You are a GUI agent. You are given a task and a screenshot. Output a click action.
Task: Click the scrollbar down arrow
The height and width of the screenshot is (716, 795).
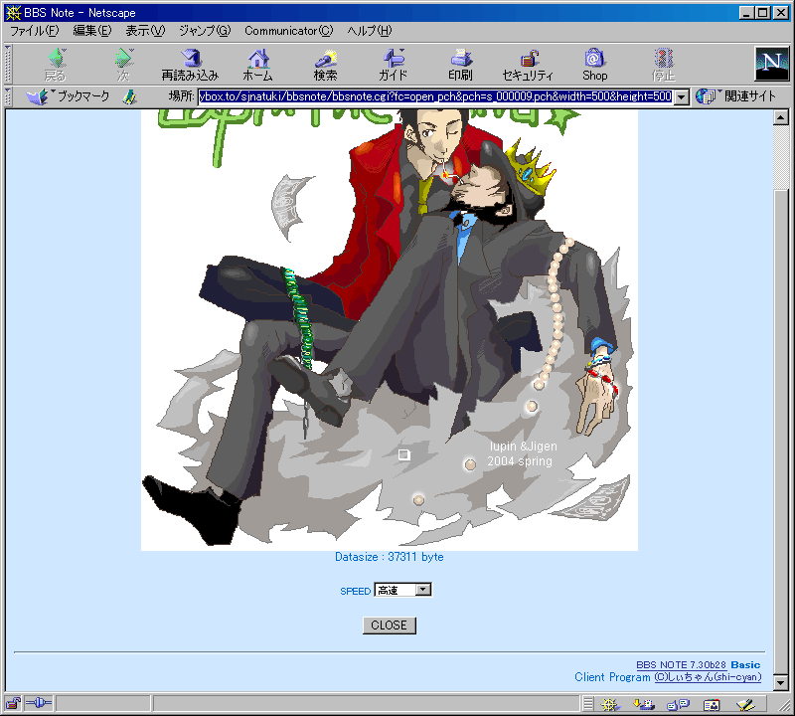pos(781,683)
